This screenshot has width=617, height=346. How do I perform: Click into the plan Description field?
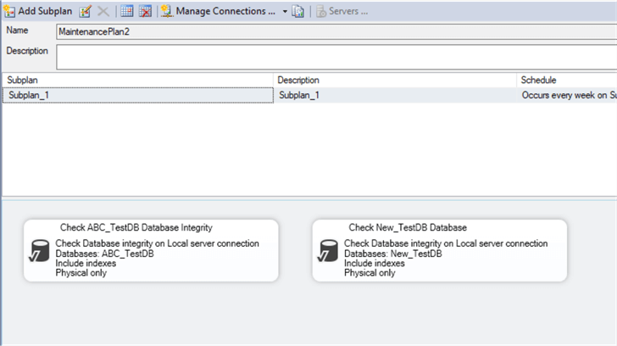(335, 56)
